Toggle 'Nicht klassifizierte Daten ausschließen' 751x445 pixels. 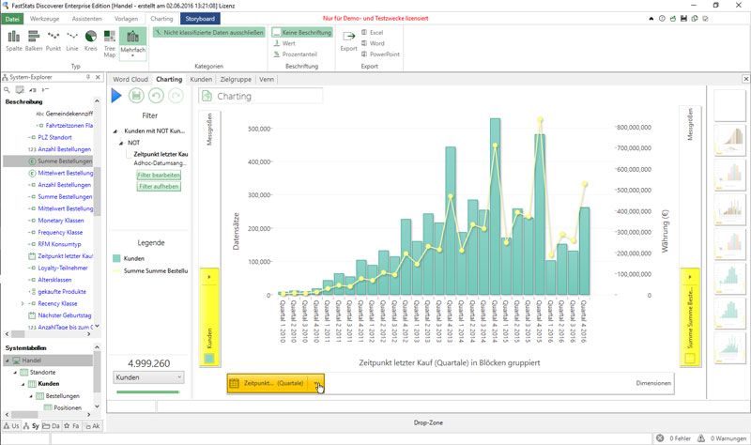click(x=208, y=33)
